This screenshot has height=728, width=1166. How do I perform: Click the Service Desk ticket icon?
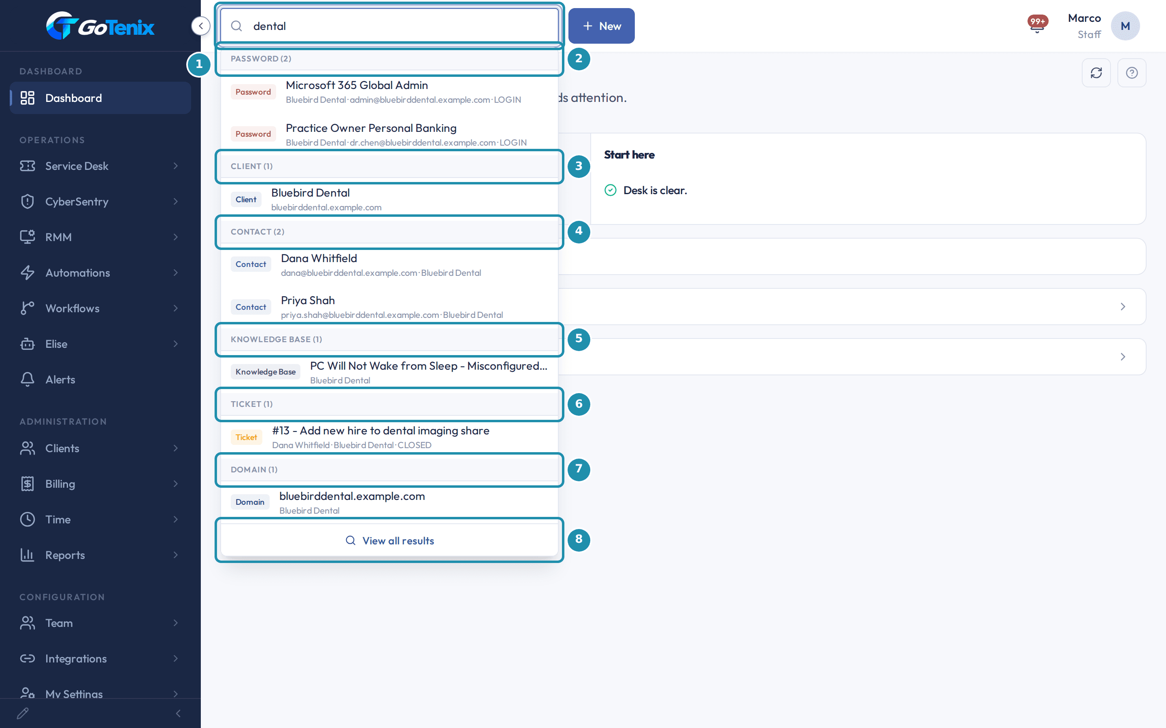[x=28, y=166]
